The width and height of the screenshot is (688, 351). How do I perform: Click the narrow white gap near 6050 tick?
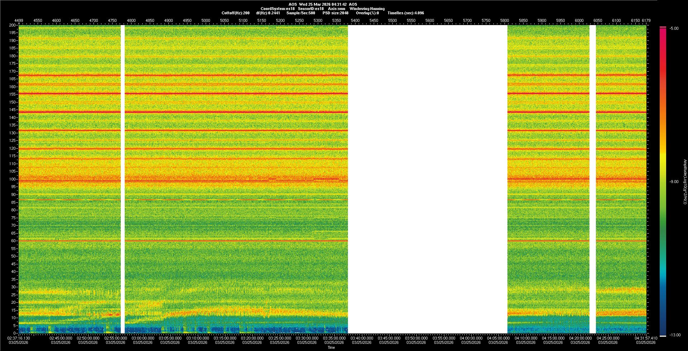point(593,179)
